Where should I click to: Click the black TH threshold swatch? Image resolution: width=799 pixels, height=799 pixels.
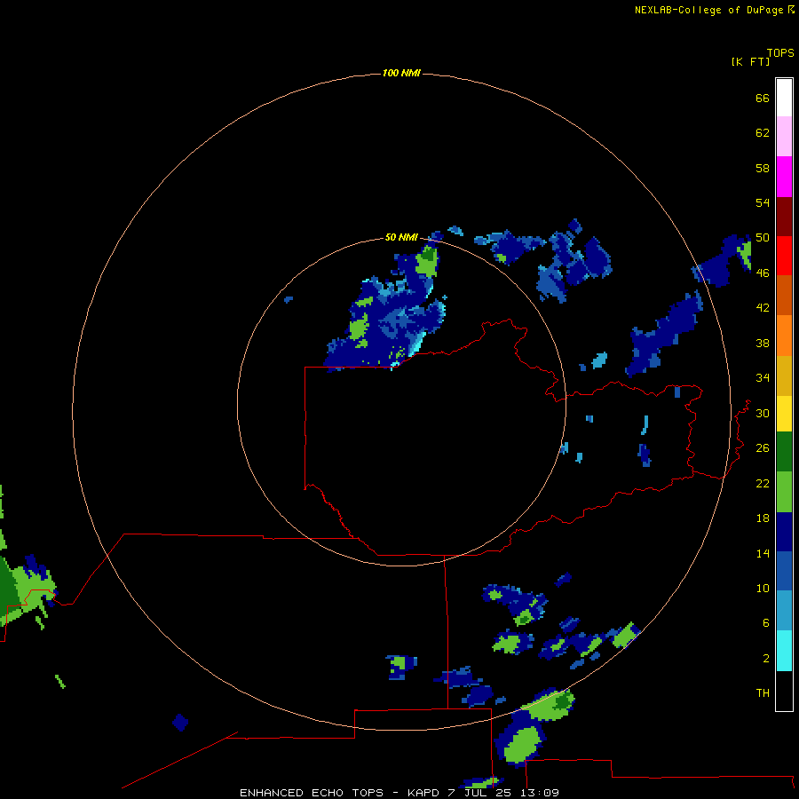(784, 690)
